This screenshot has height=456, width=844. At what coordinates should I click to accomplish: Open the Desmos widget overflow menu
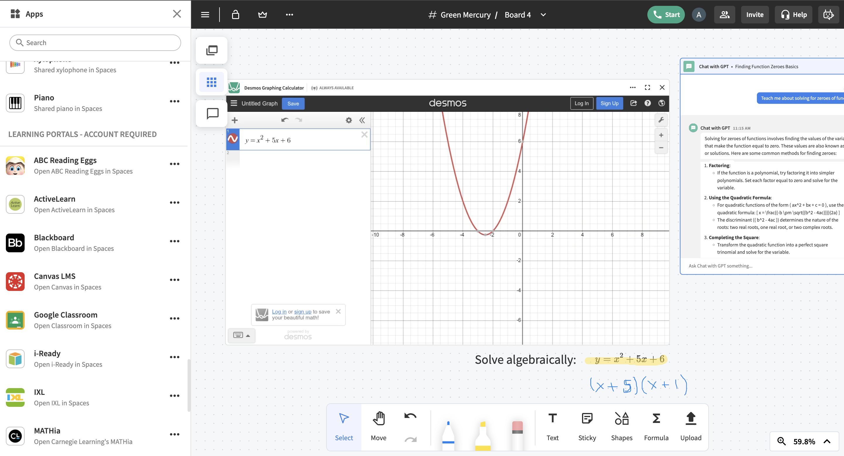coord(632,87)
